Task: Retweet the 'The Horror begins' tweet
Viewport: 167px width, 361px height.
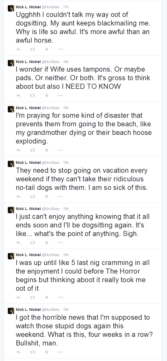Action: [32, 297]
